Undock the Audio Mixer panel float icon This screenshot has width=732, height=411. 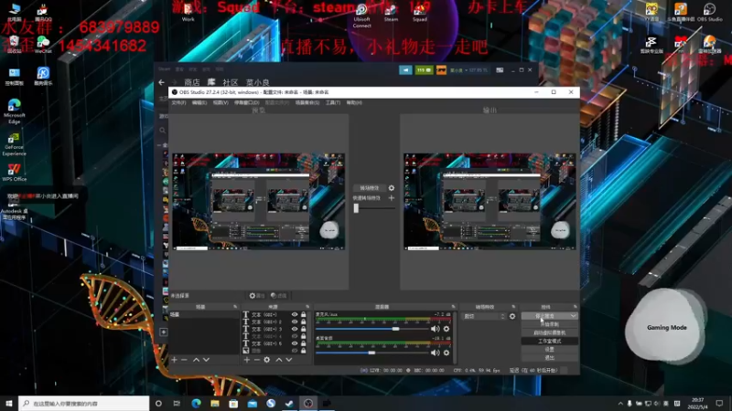pyautogui.click(x=453, y=307)
